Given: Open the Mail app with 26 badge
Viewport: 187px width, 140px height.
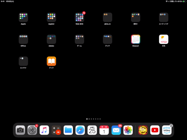Looking at the screenshot, I should 116,130.
